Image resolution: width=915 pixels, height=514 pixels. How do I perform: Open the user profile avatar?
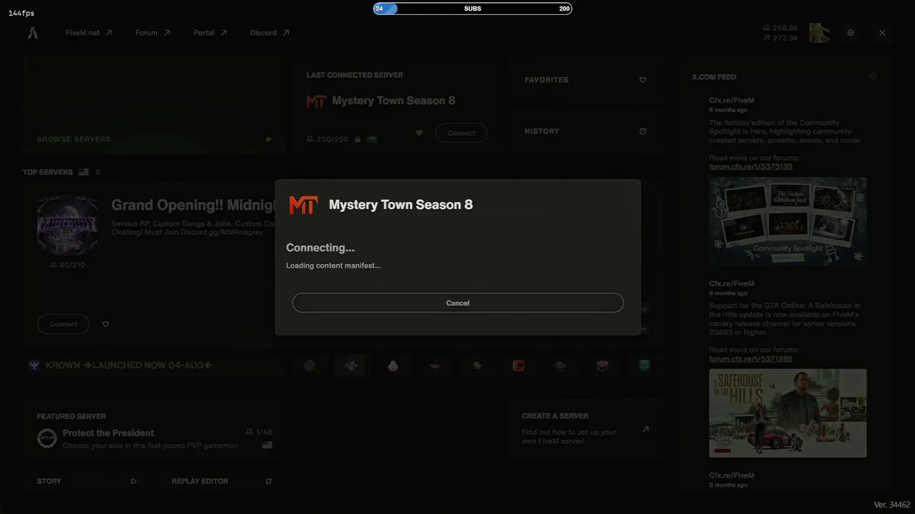819,33
